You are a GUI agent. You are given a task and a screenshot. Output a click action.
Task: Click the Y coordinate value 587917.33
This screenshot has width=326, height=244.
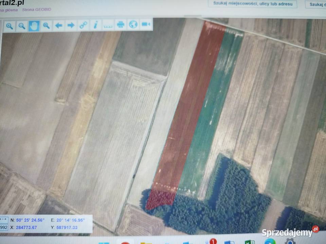[x=67, y=227]
